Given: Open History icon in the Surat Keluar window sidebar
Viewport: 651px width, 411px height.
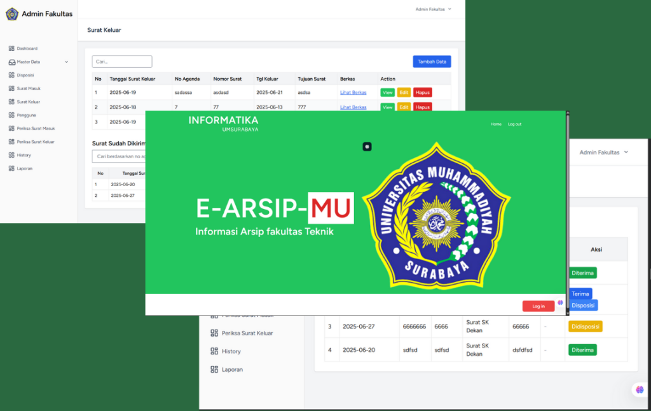Looking at the screenshot, I should (11, 155).
